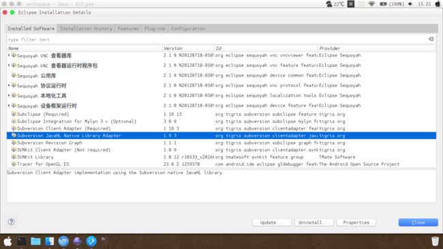Click the Uninstall... button
The height and width of the screenshot is (249, 443).
click(x=314, y=222)
